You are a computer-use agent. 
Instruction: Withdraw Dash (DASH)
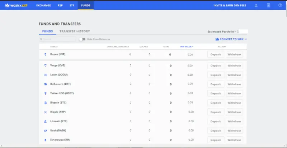(x=234, y=131)
